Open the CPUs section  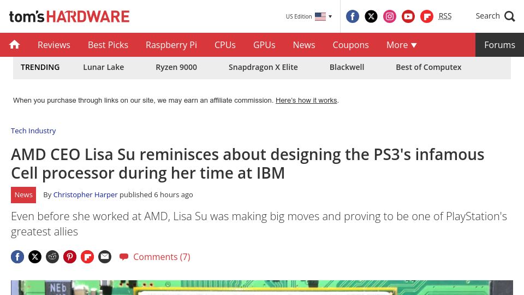coord(225,45)
